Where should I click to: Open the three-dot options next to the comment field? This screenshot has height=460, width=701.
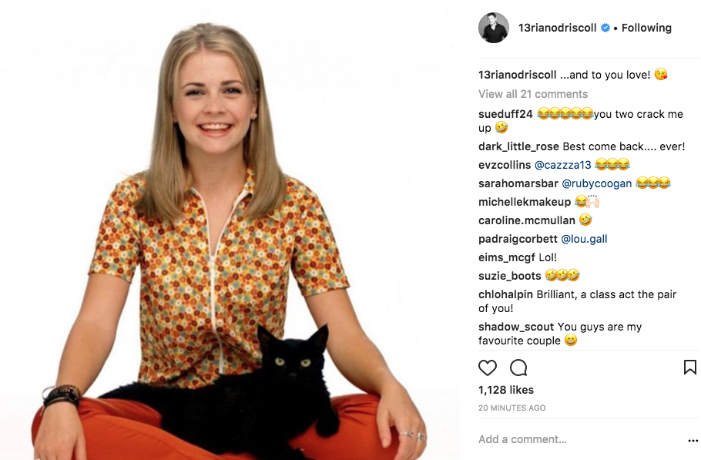pyautogui.click(x=693, y=441)
